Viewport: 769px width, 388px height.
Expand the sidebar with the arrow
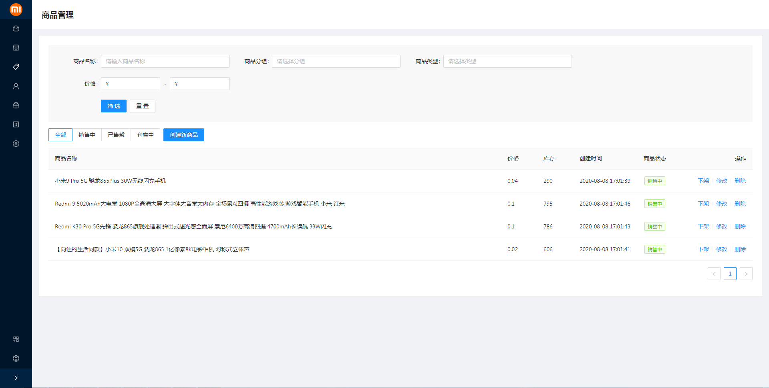[16, 378]
